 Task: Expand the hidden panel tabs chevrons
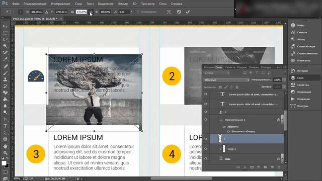click(278, 67)
